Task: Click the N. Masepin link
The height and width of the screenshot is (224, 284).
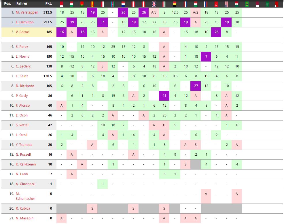Action: (x=24, y=218)
